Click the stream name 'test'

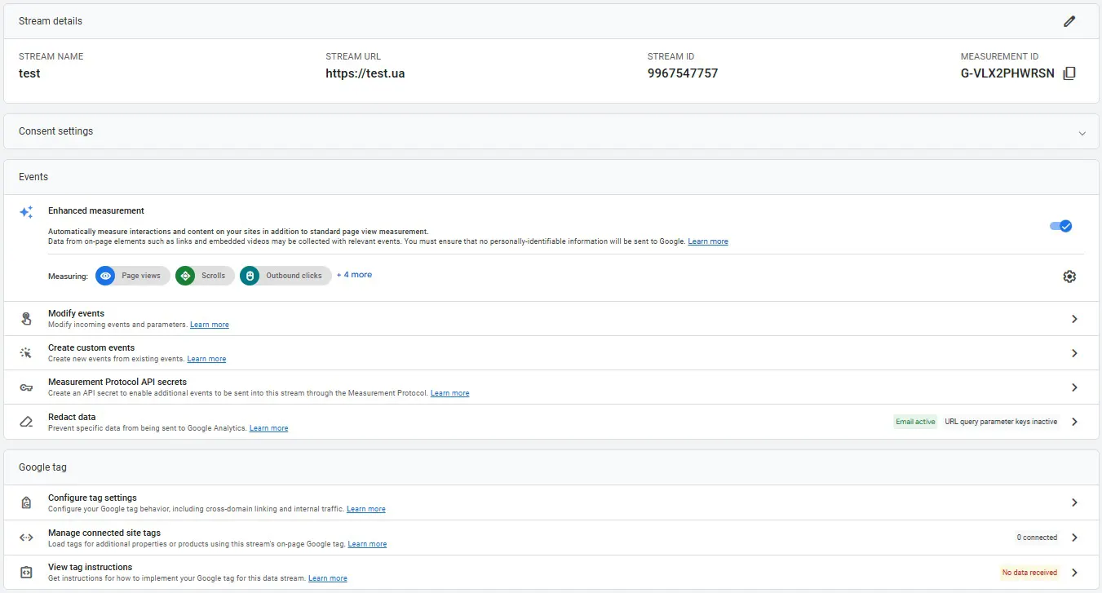[x=29, y=73]
